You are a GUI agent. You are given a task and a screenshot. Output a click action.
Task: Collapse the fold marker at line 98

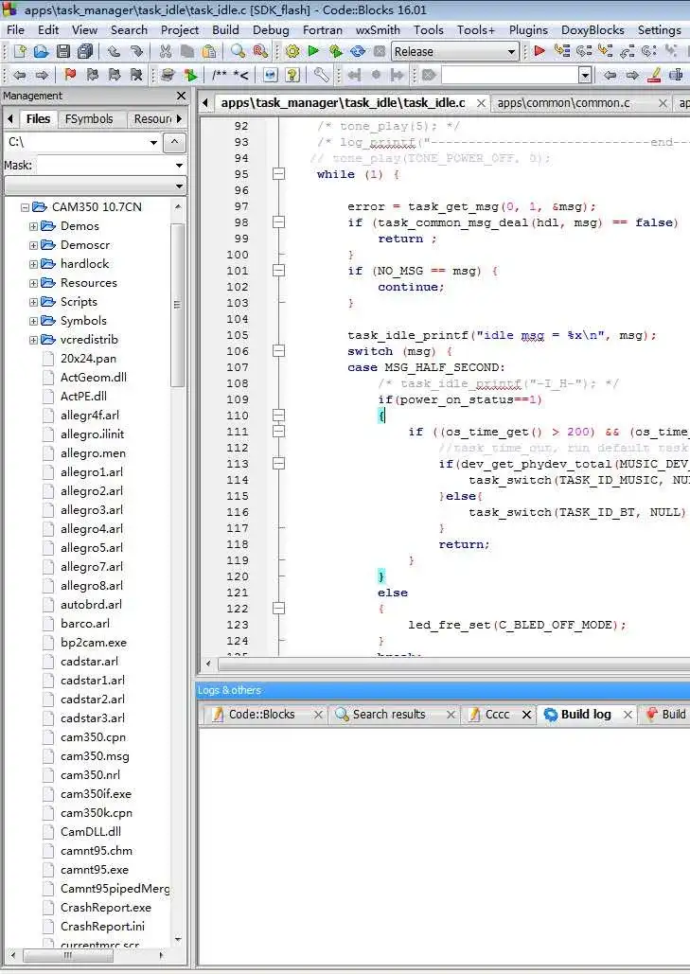pos(279,222)
